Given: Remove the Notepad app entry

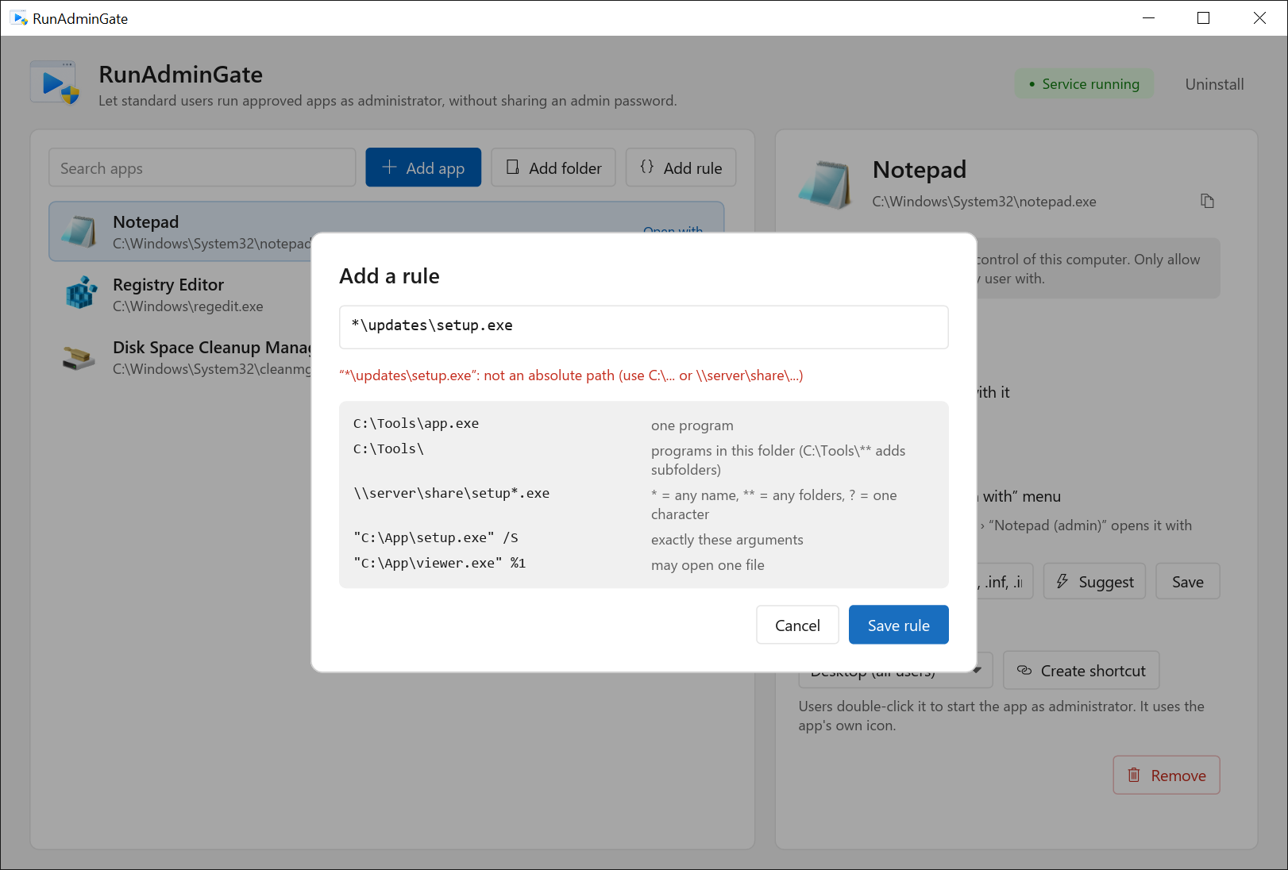Looking at the screenshot, I should click(1167, 775).
